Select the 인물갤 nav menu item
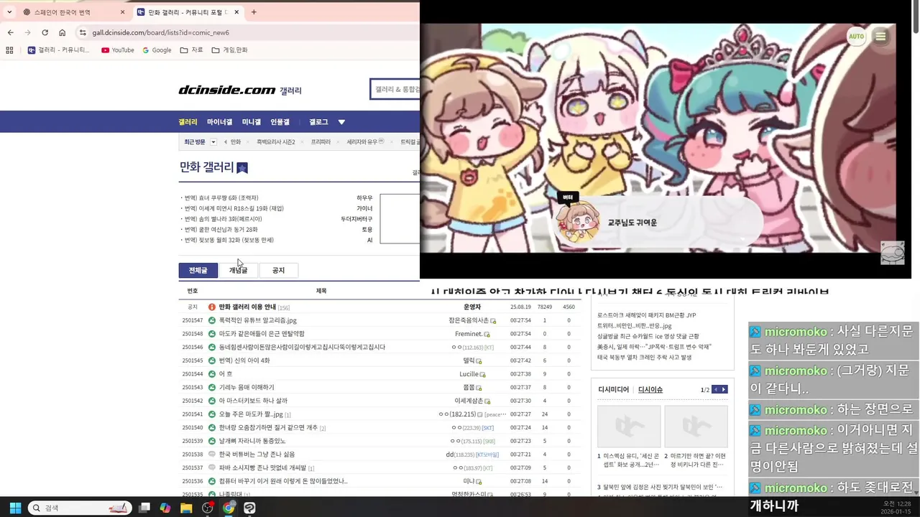Viewport: 920px width, 517px height. (280, 122)
